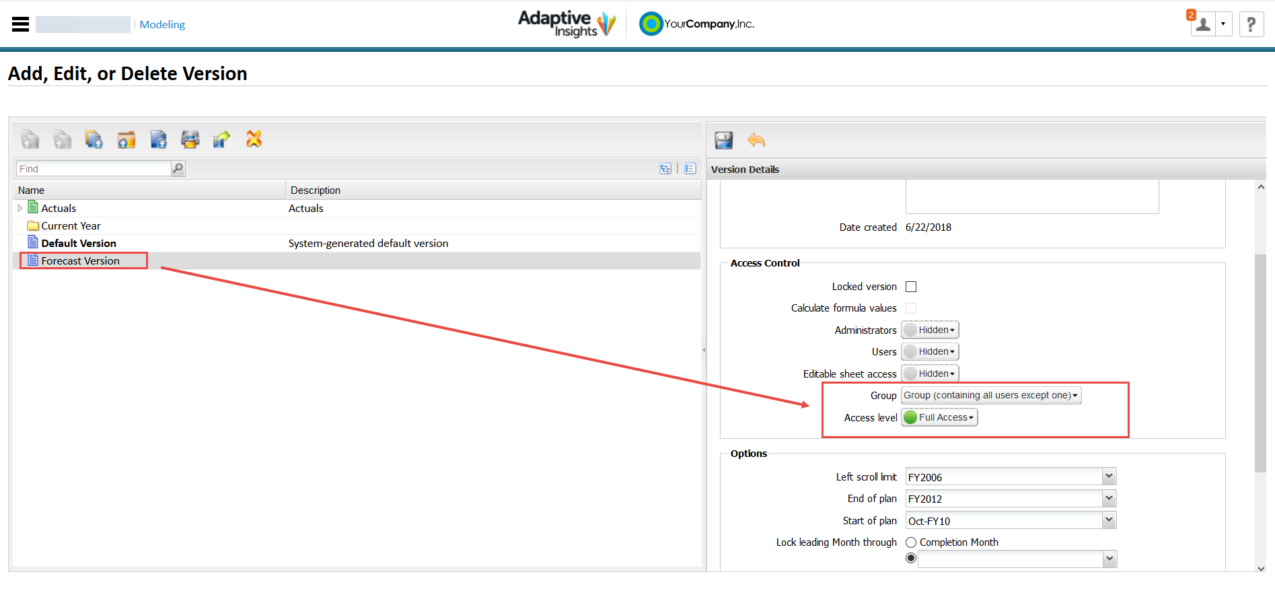Image resolution: width=1275 pixels, height=603 pixels.
Task: Select the Completion Month radio button
Action: tap(911, 542)
